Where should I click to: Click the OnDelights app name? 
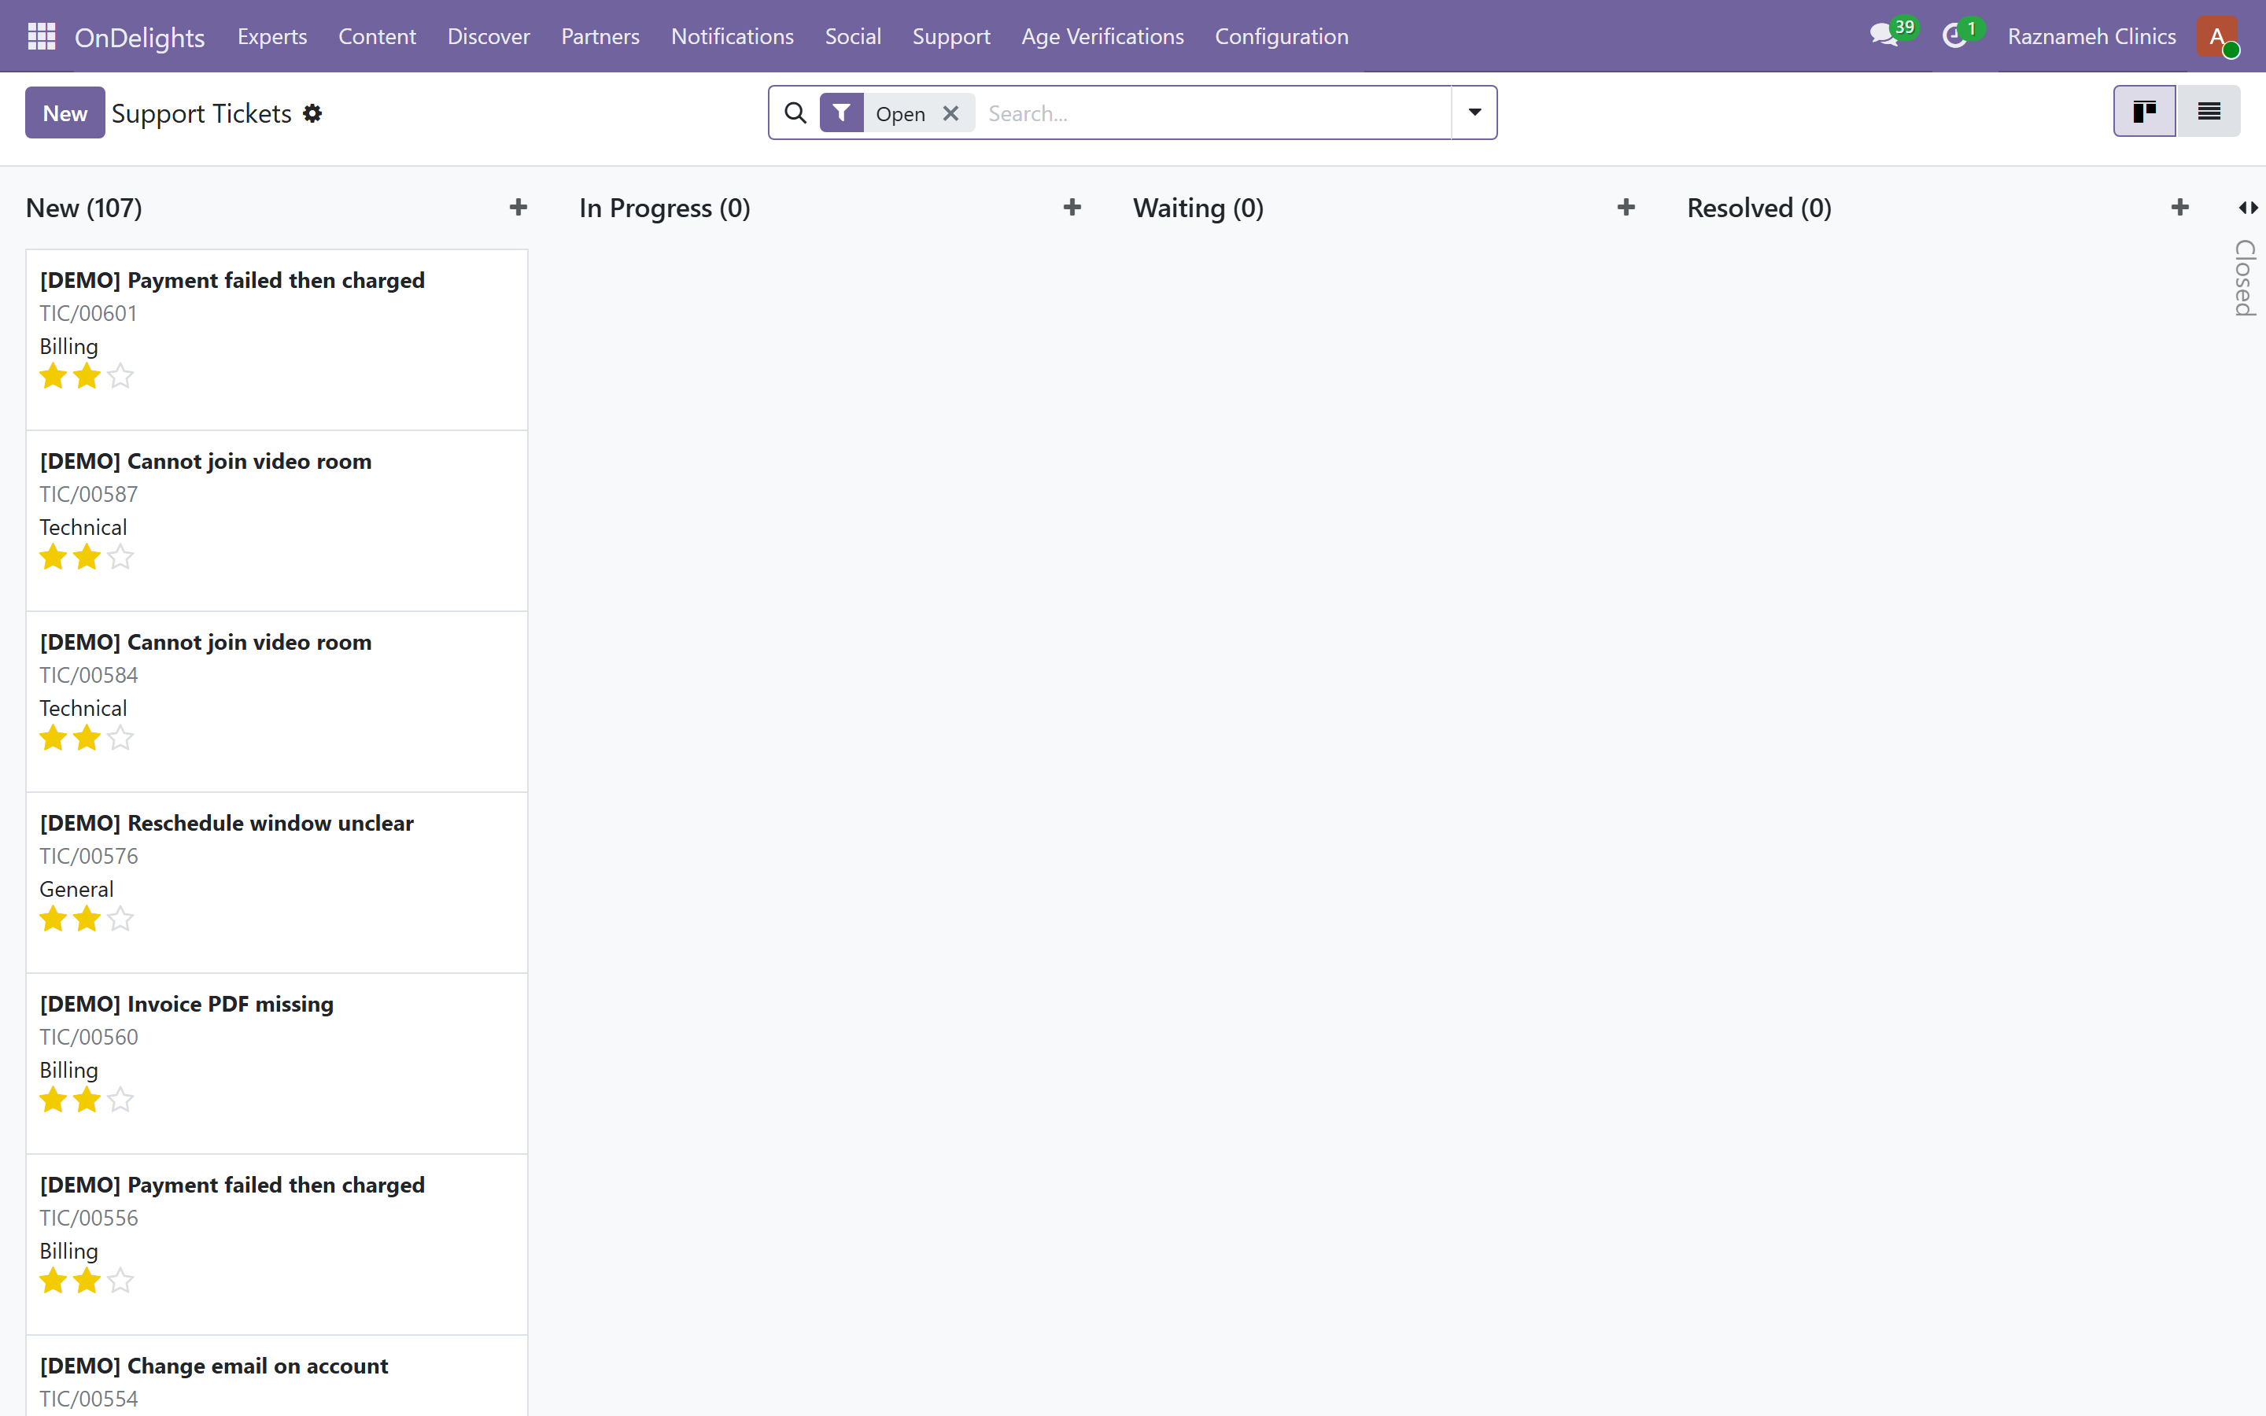139,38
